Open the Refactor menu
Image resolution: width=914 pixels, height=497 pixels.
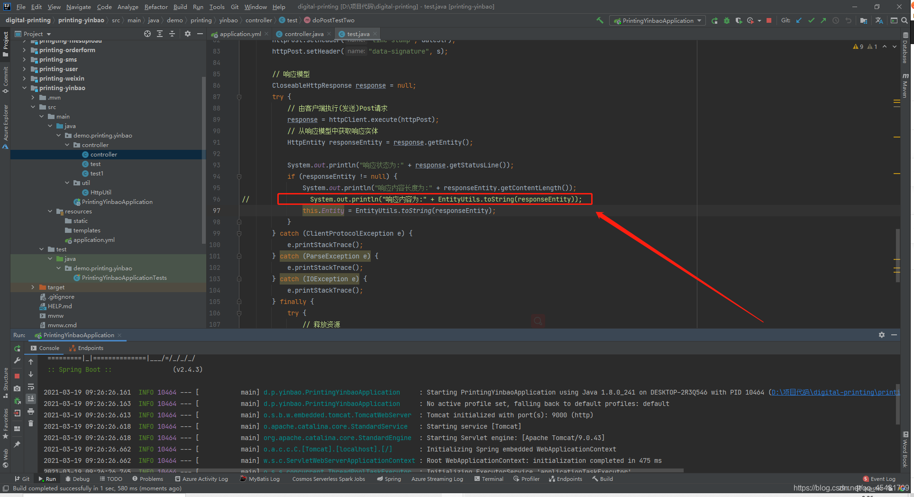156,7
